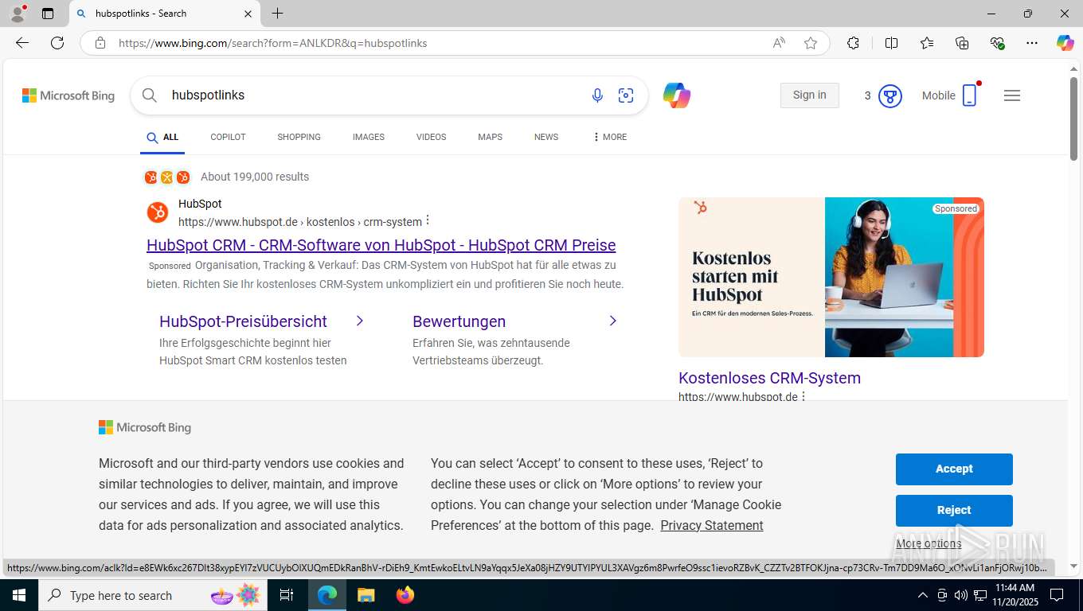Open Read aloud in address bar

779,43
